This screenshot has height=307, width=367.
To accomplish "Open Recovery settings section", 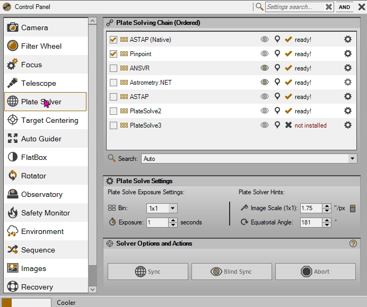I will 46,285.
